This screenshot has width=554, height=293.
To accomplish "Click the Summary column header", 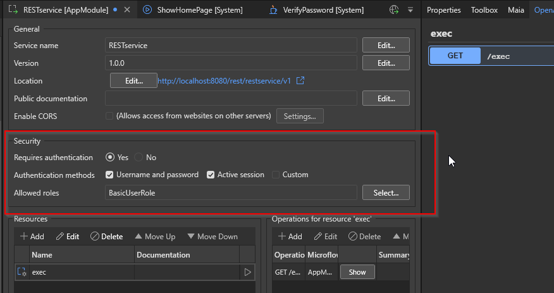I will click(393, 255).
